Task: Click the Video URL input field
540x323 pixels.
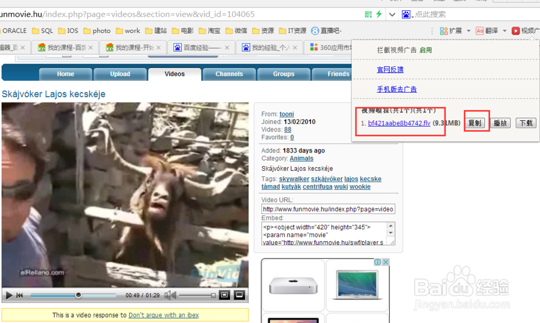Action: 328,209
